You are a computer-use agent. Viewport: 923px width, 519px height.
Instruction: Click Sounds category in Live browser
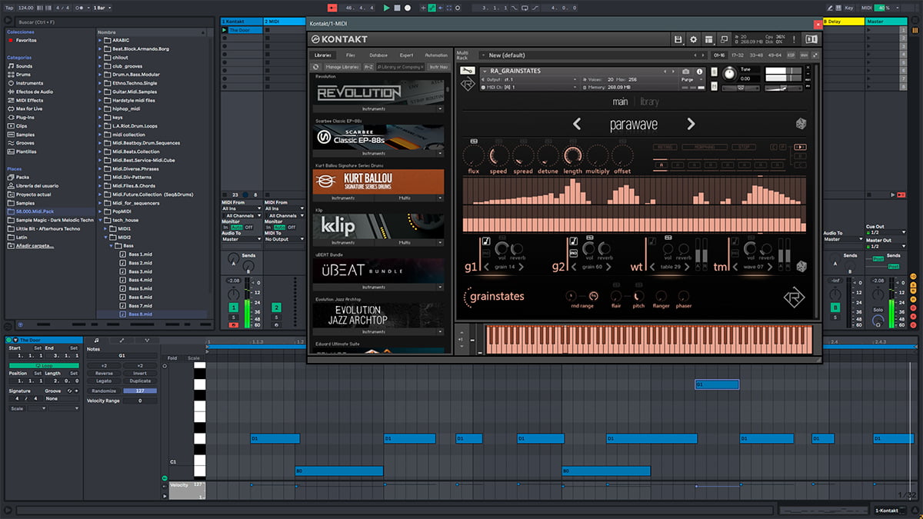25,66
